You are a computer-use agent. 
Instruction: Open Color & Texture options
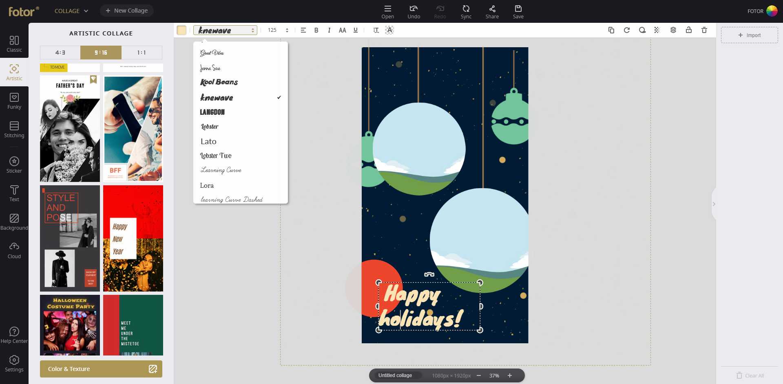click(x=101, y=369)
